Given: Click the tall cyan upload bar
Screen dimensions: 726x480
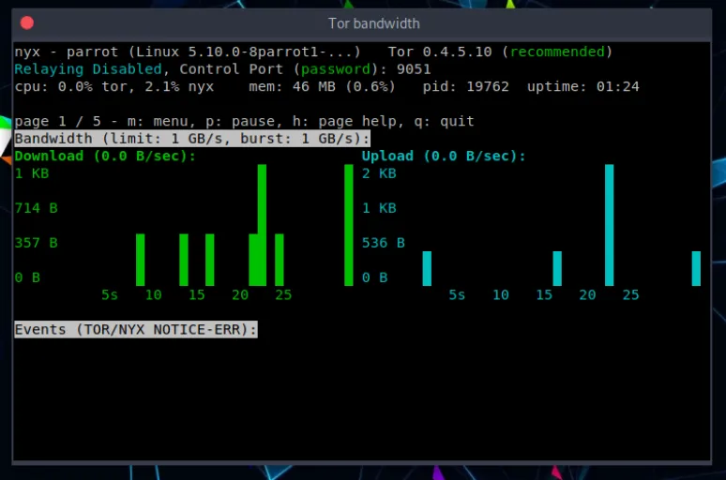Looking at the screenshot, I should pyautogui.click(x=610, y=225).
